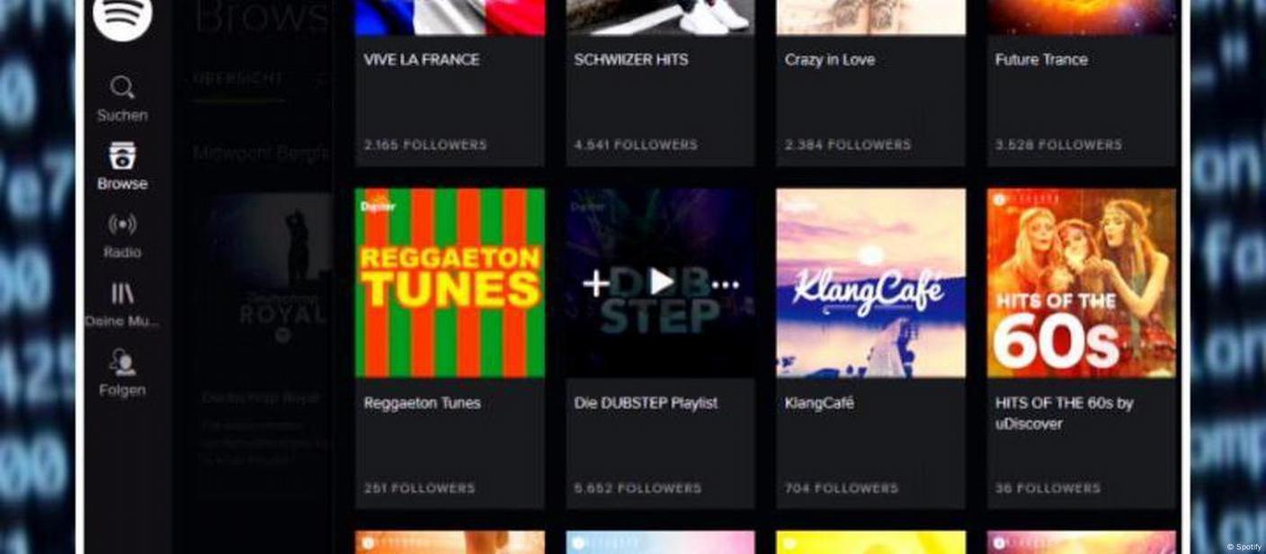Screen dimensions: 1266x554
Task: Open Suchen search icon in sidebar
Action: (122, 88)
